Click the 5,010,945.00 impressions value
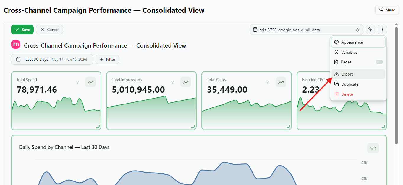Image resolution: width=403 pixels, height=185 pixels. pyautogui.click(x=138, y=90)
